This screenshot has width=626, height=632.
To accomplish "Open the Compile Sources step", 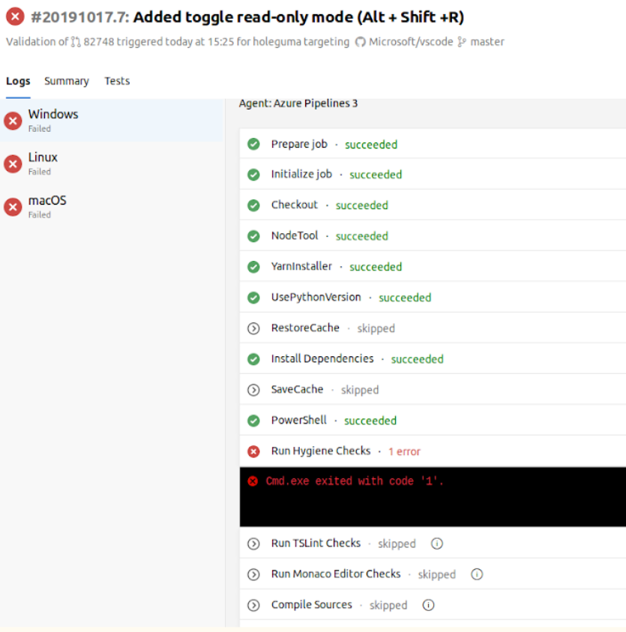I will pyautogui.click(x=433, y=605).
